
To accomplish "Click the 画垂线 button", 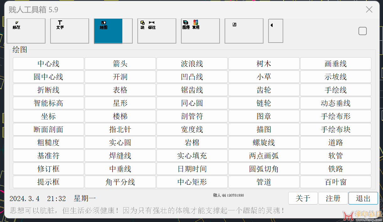I will coord(336,64).
